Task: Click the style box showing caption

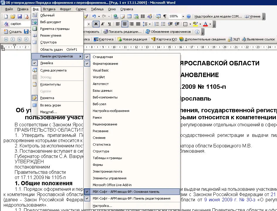Action: [20, 24]
